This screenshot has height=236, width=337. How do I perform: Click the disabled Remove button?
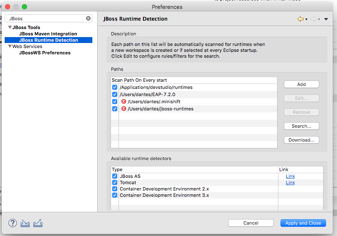[301, 112]
